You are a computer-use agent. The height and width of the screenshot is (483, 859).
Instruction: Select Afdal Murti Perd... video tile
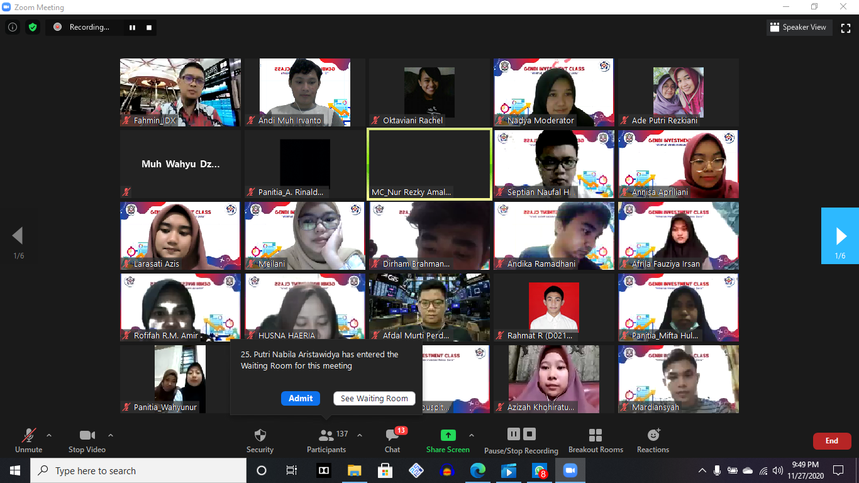click(x=429, y=308)
